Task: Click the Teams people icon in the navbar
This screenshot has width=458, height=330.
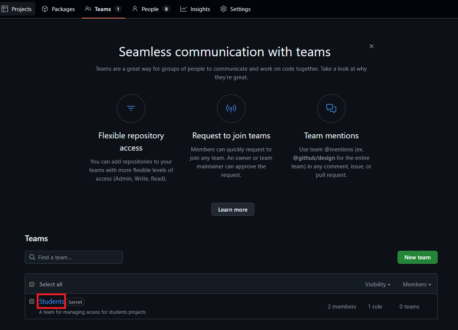Action: pyautogui.click(x=88, y=9)
